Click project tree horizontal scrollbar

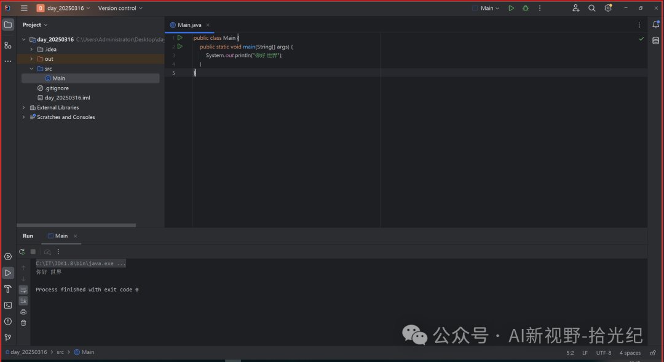76,225
